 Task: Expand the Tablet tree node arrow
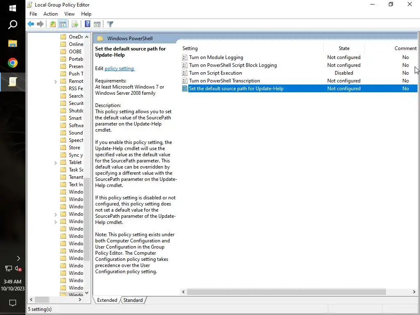tap(55, 162)
